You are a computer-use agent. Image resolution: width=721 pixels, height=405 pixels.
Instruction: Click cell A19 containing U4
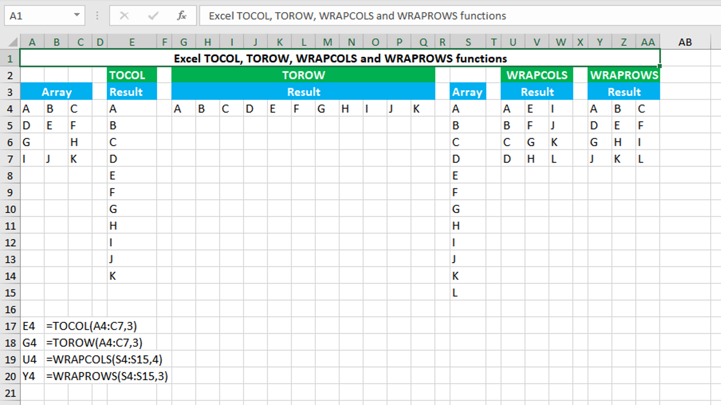click(32, 360)
